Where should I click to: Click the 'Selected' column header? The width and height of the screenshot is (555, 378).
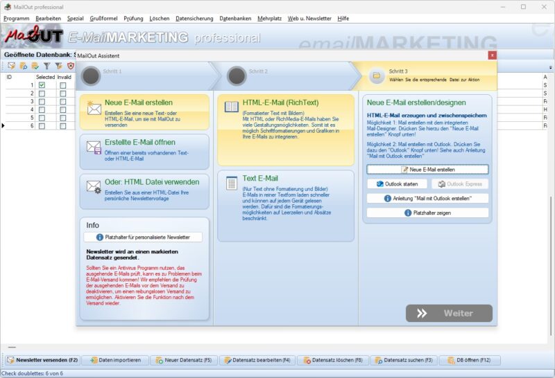(x=45, y=77)
